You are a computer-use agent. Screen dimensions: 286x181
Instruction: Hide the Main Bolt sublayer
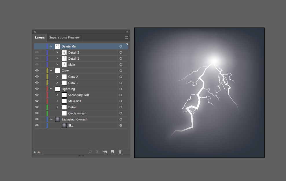coord(37,101)
